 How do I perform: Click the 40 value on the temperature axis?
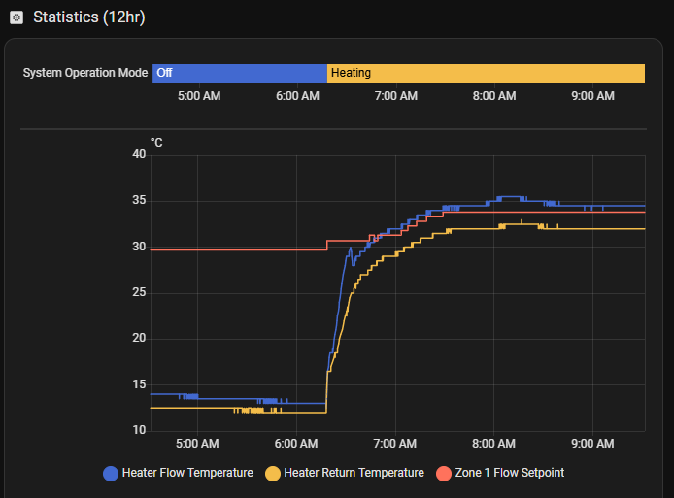tap(139, 155)
